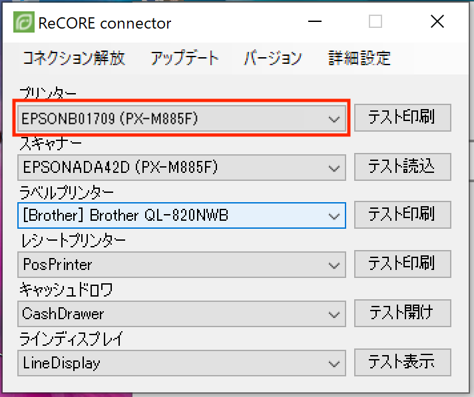Click the ReCORE connector app icon

pyautogui.click(x=23, y=23)
